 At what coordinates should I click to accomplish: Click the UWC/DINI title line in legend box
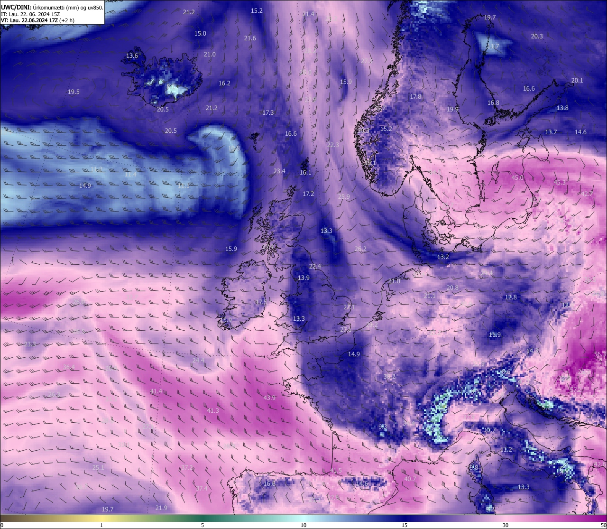point(52,7)
